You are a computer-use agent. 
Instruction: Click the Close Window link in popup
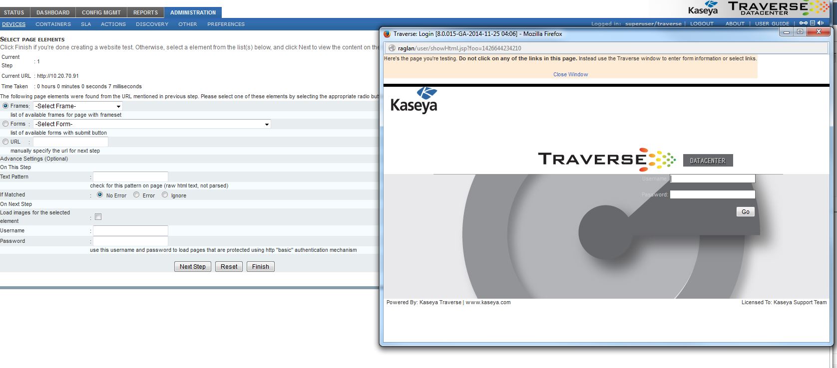[x=570, y=74]
